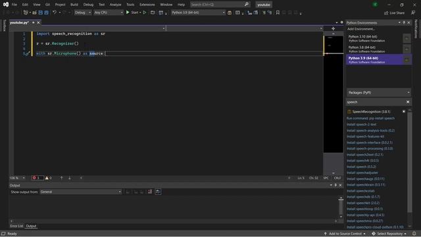Click Install speech-analysis-tools link
This screenshot has width=421, height=237.
(x=370, y=130)
